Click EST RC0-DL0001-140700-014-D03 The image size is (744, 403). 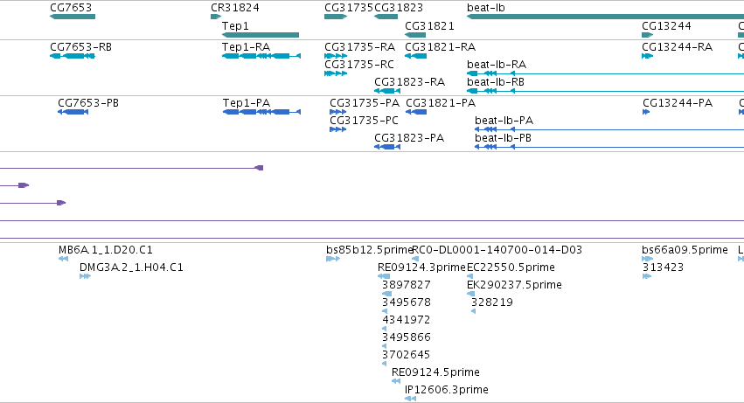click(x=497, y=250)
